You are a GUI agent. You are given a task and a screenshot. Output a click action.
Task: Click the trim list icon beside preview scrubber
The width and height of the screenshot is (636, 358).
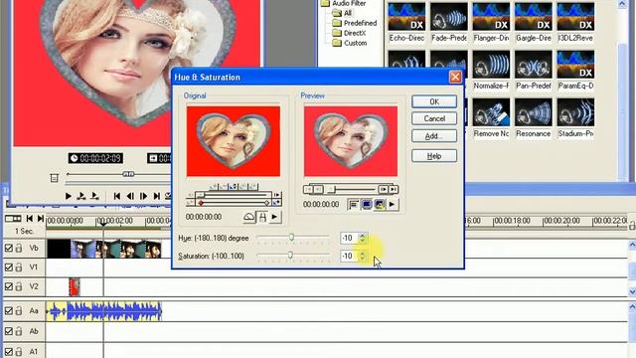point(54,178)
